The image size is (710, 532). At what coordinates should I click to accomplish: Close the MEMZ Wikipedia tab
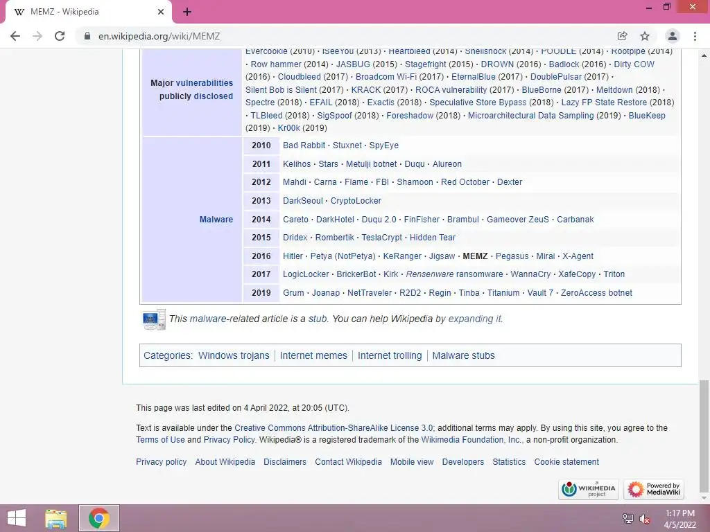tap(161, 12)
